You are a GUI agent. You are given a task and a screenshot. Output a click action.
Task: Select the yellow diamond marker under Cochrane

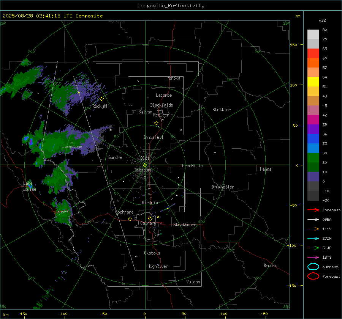click(130, 219)
